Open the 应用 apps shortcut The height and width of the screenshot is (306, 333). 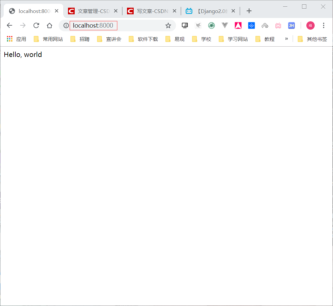pos(17,39)
